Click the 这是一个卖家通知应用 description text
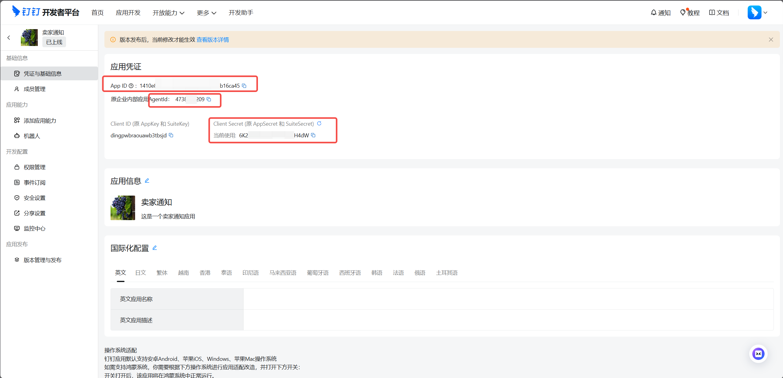Viewport: 783px width, 378px height. [x=168, y=216]
